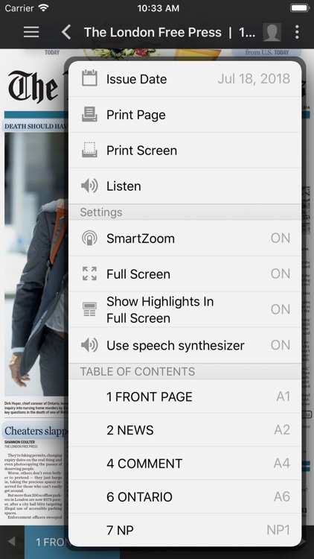
Task: Tap page code A1
Action: click(283, 397)
